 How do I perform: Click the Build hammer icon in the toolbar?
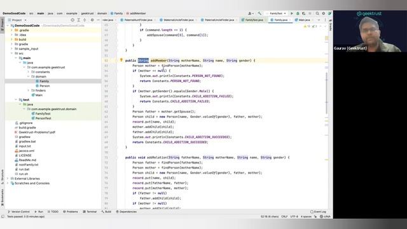point(259,13)
